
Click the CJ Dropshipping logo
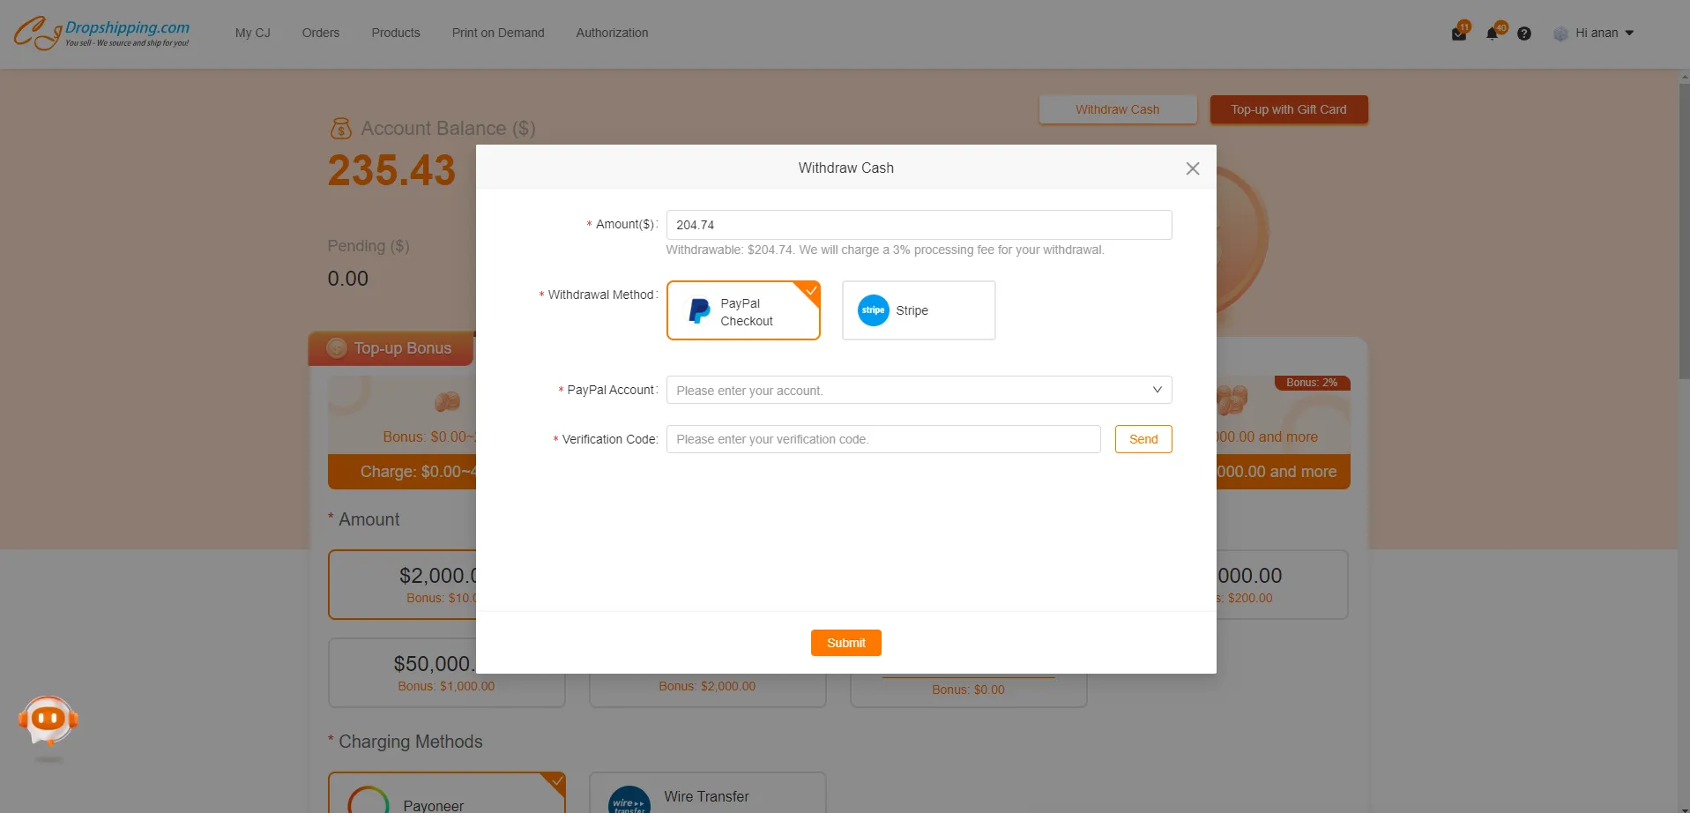pos(101,33)
